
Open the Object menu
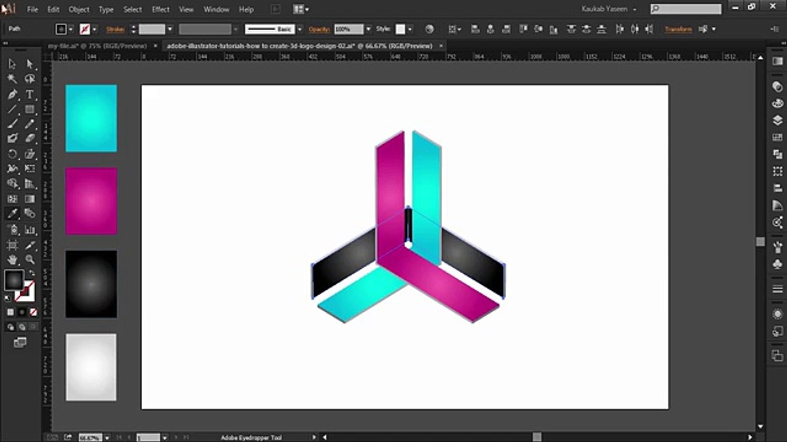[x=79, y=9]
